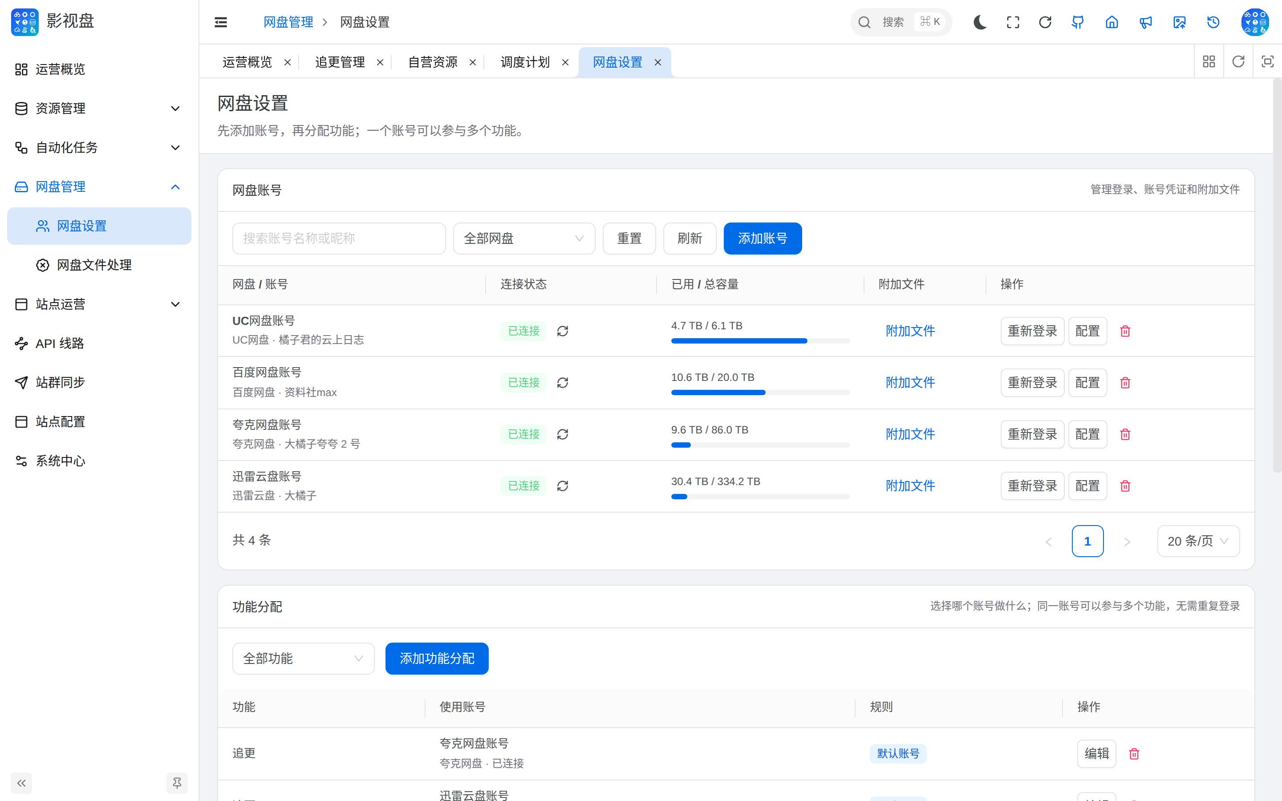
Task: Delete the 百度网盘账号 row
Action: tap(1125, 383)
